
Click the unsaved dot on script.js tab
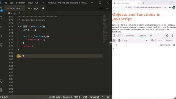pyautogui.click(x=43, y=8)
